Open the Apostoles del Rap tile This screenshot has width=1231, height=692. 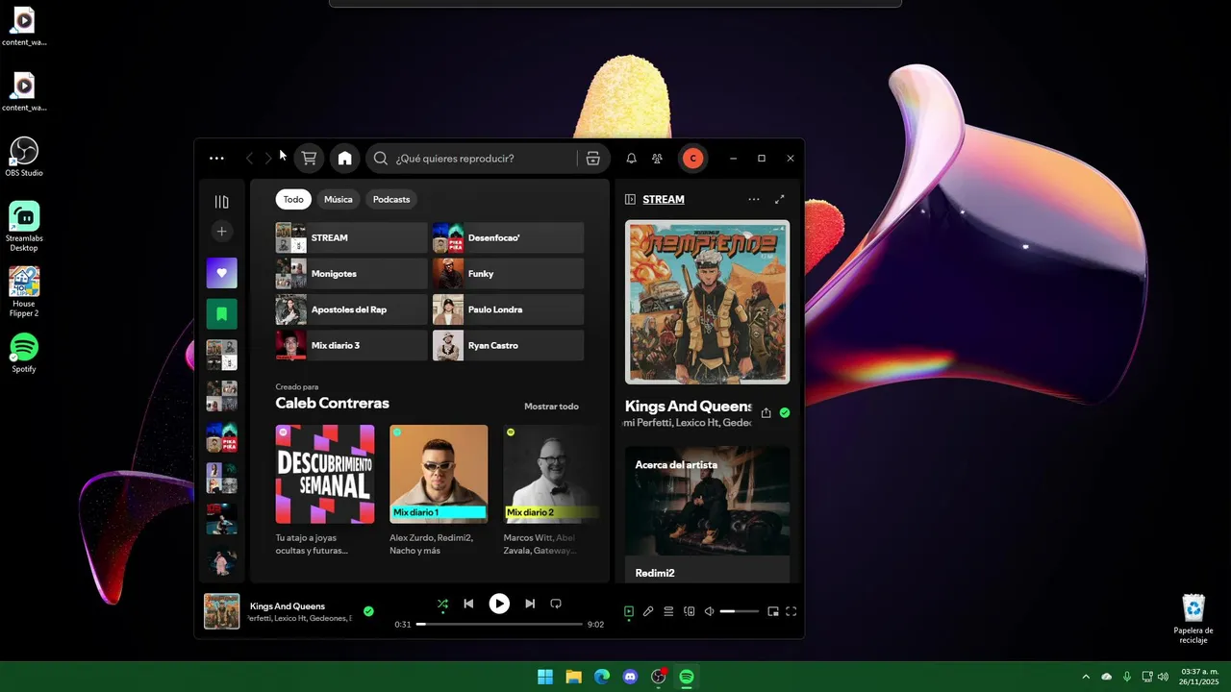(x=351, y=309)
